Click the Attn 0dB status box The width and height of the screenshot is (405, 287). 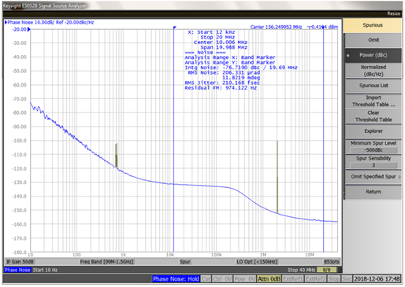pyautogui.click(x=269, y=279)
